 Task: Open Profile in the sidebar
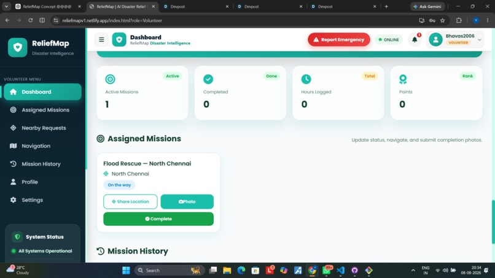click(42, 182)
